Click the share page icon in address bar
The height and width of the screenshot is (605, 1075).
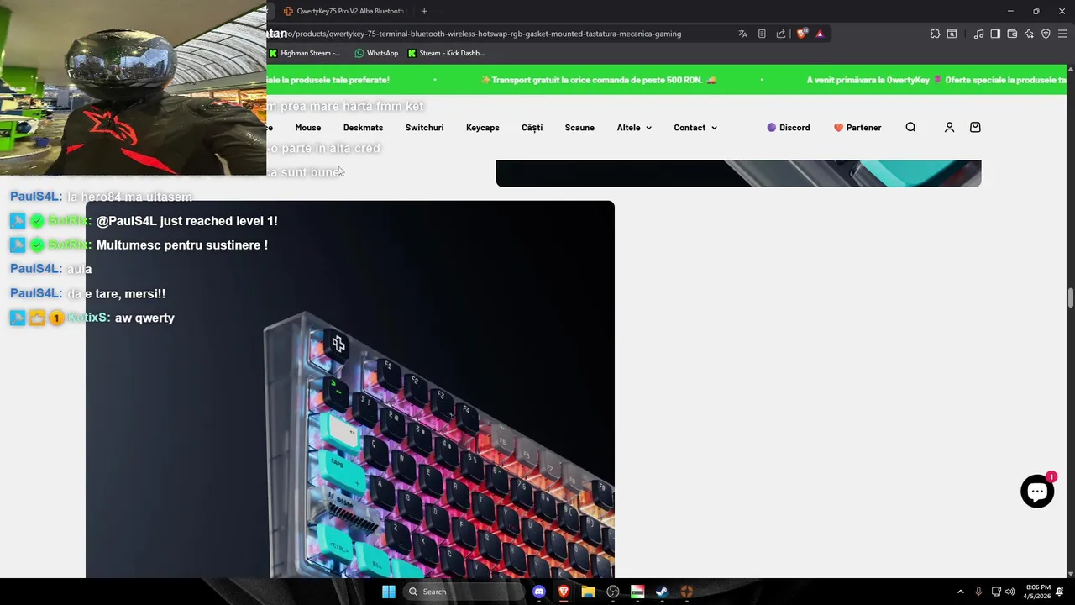click(x=781, y=34)
